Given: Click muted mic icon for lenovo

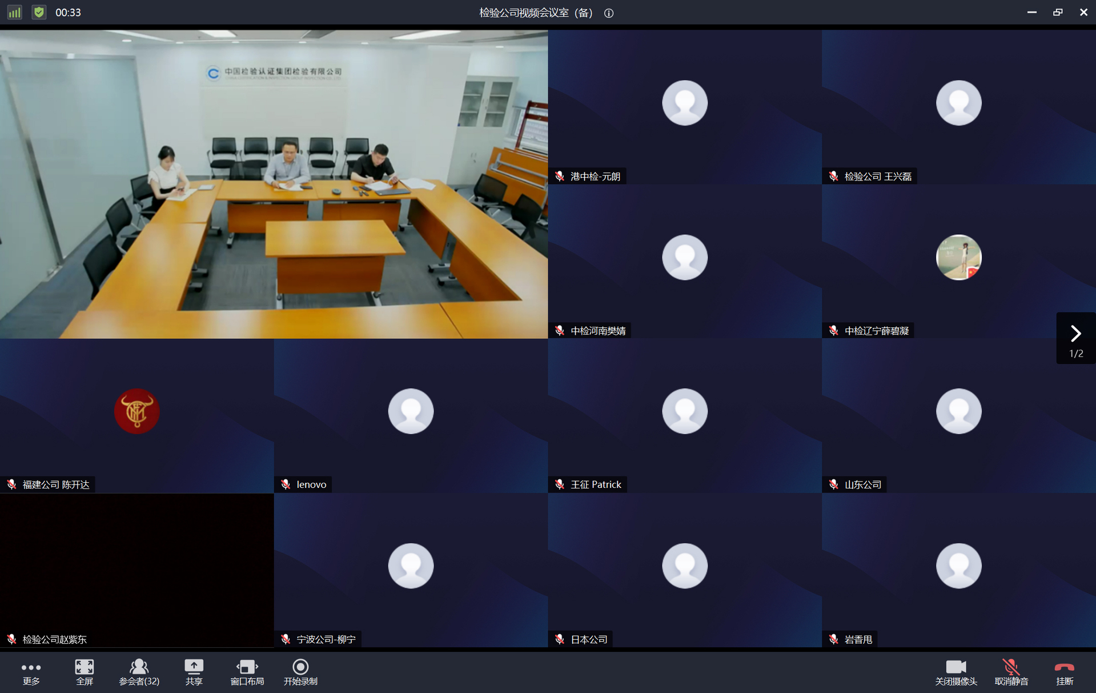Looking at the screenshot, I should click(x=286, y=484).
